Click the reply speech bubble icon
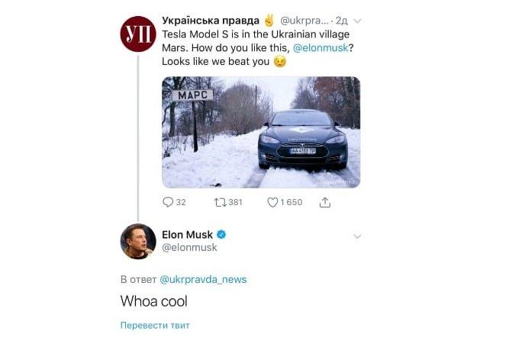The height and width of the screenshot is (337, 509). point(169,202)
